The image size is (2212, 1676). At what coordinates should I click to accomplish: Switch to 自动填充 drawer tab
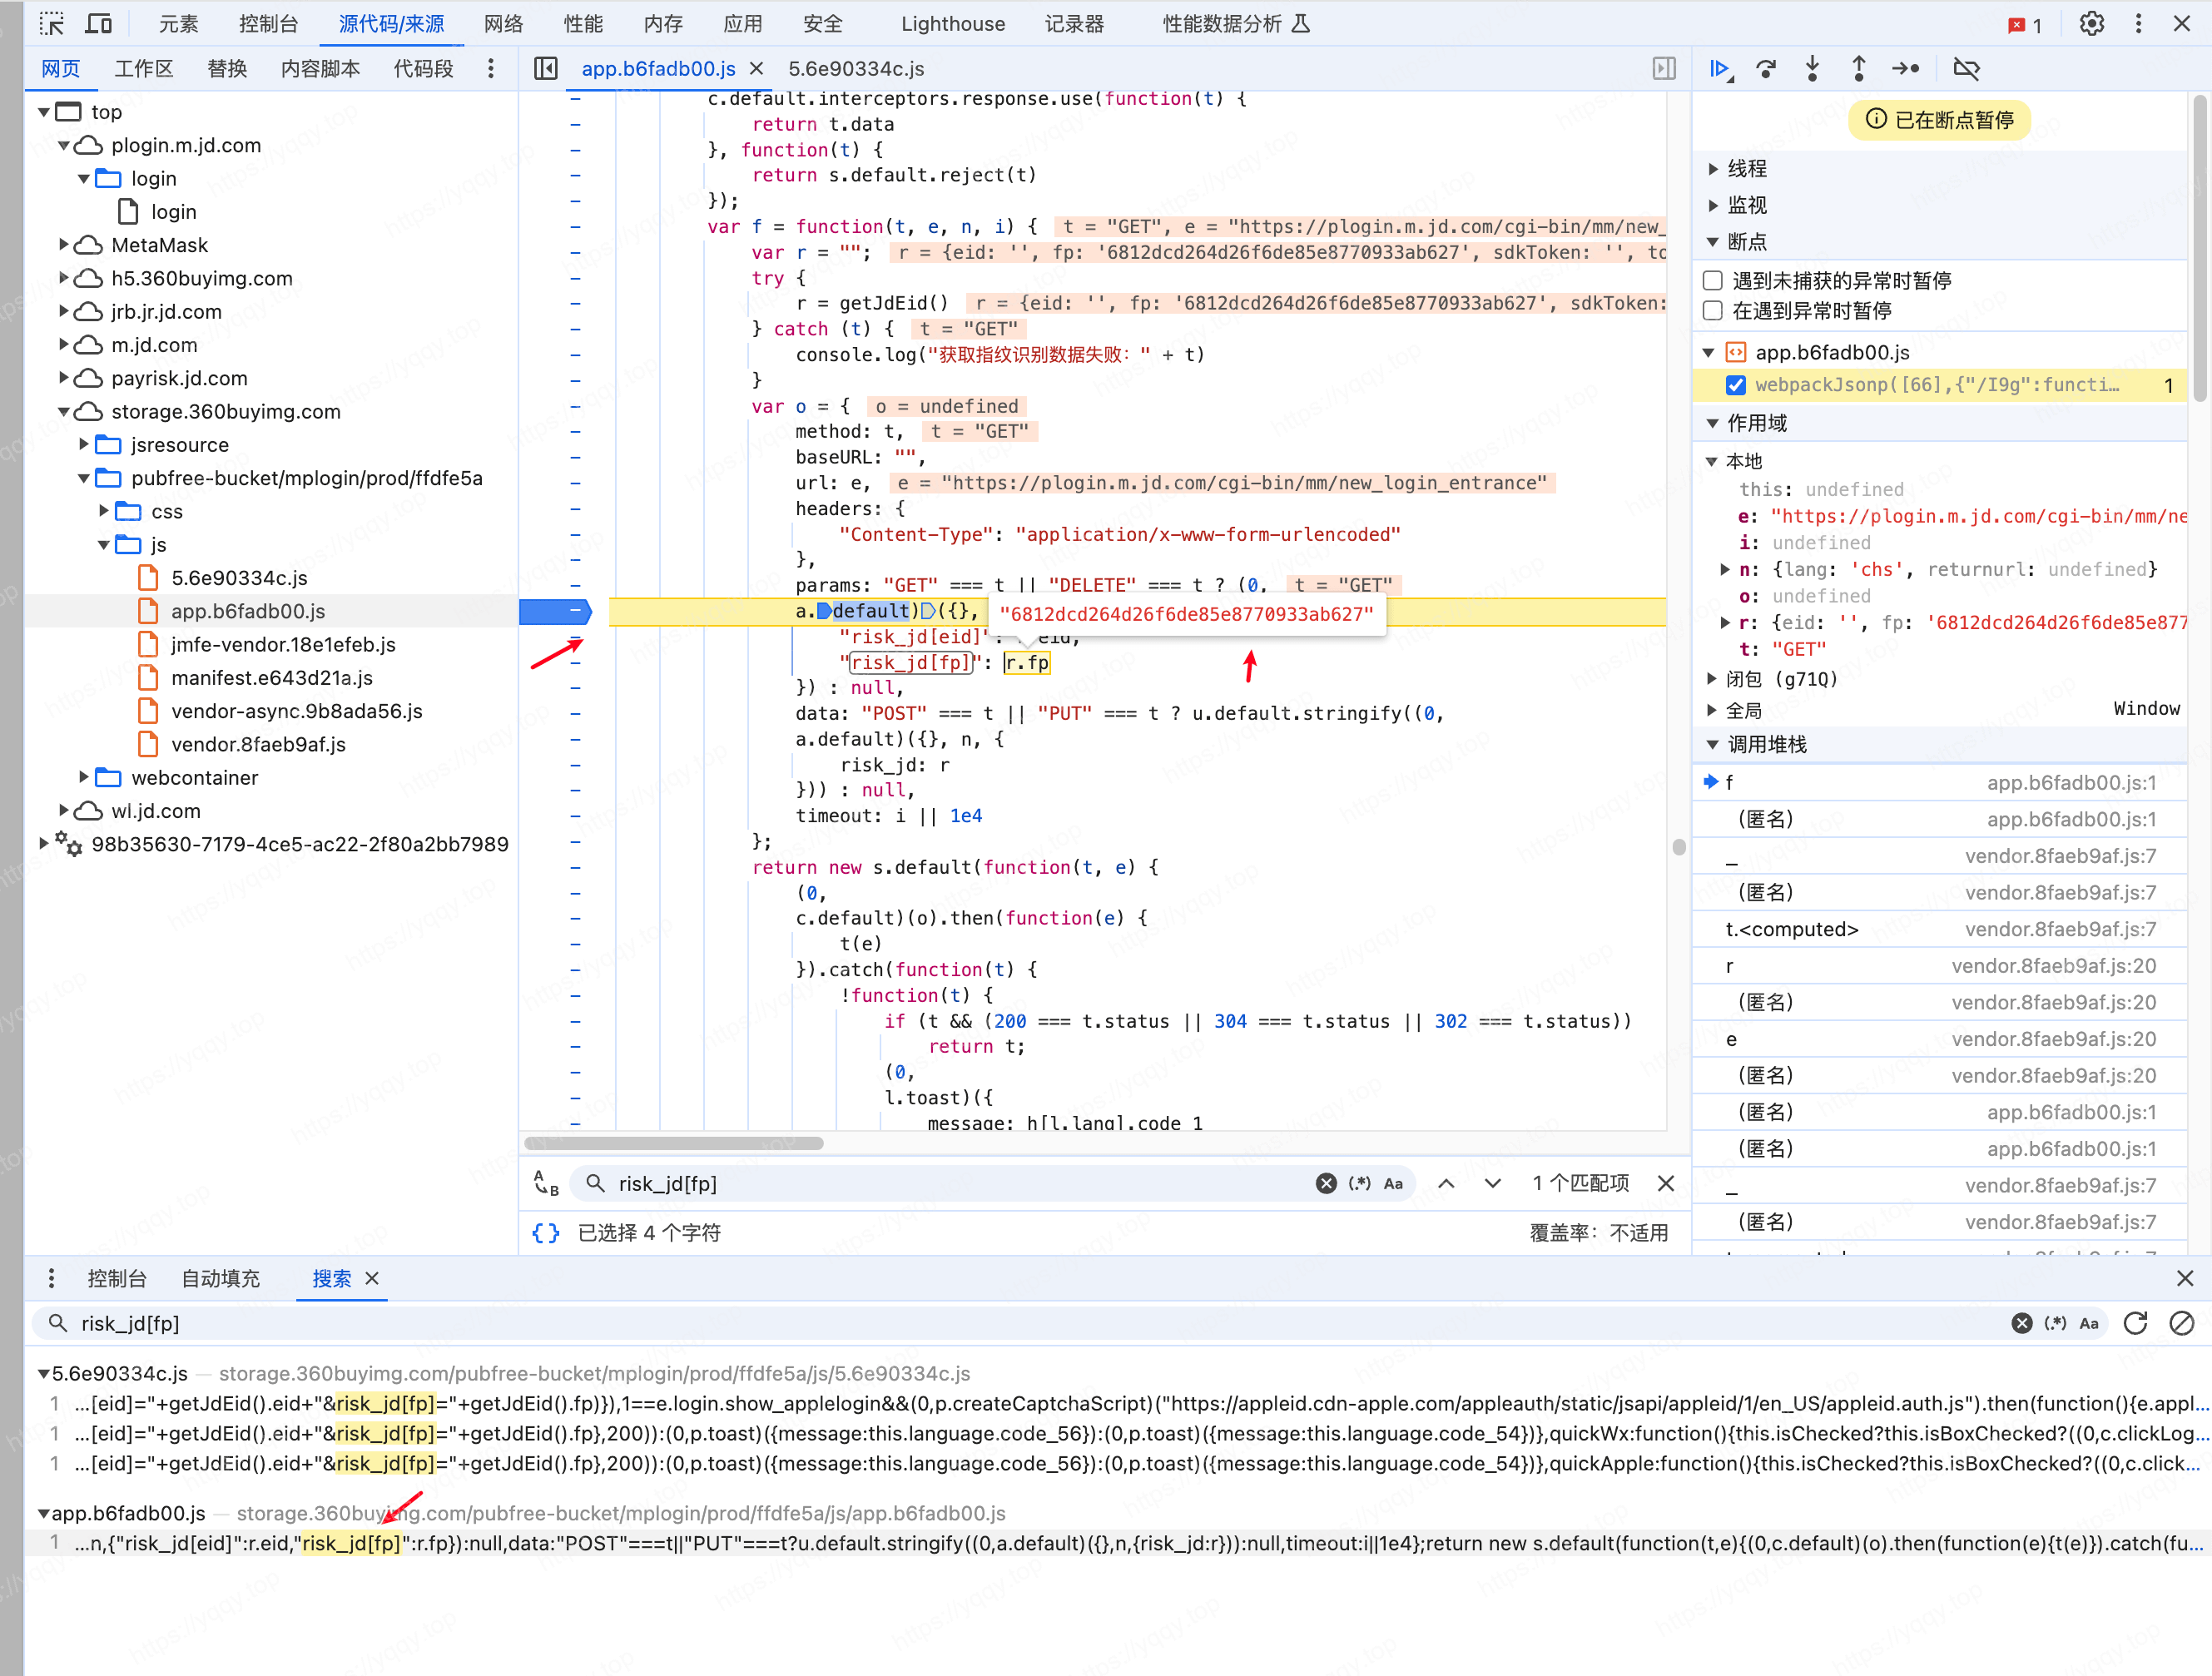(220, 1278)
